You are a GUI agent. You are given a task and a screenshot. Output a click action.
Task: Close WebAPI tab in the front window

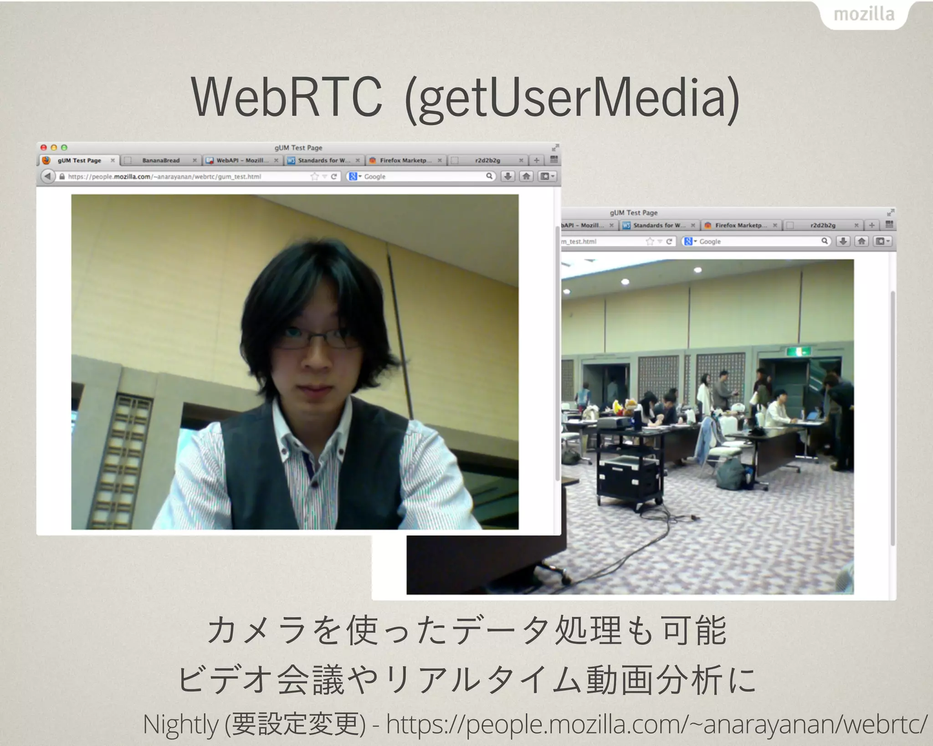276,160
